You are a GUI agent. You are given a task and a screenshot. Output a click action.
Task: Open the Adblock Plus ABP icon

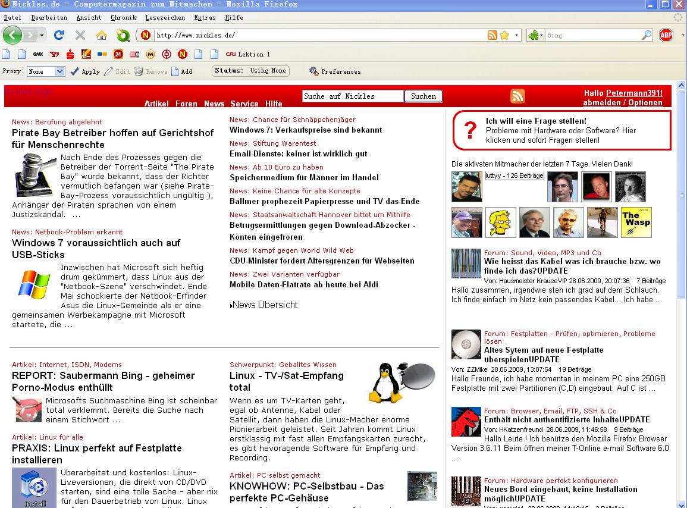click(666, 35)
